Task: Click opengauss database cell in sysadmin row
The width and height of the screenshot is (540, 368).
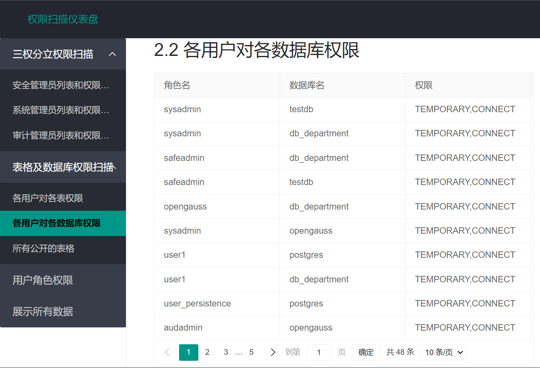Action: click(343, 231)
